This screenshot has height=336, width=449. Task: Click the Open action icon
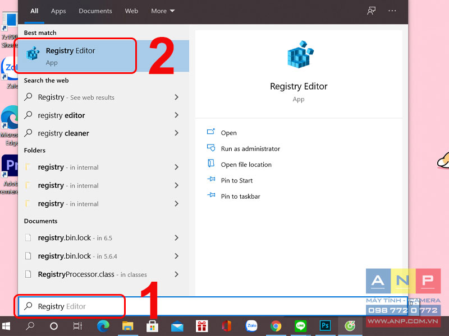pos(211,132)
